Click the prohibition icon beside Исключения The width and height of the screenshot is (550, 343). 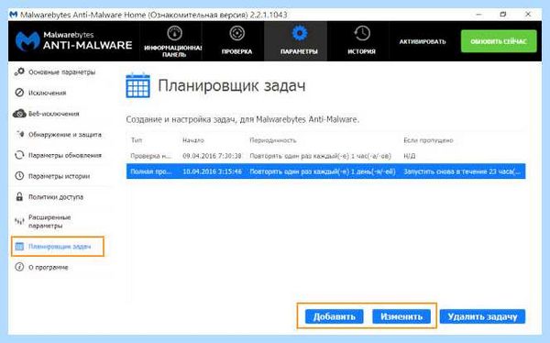(19, 93)
